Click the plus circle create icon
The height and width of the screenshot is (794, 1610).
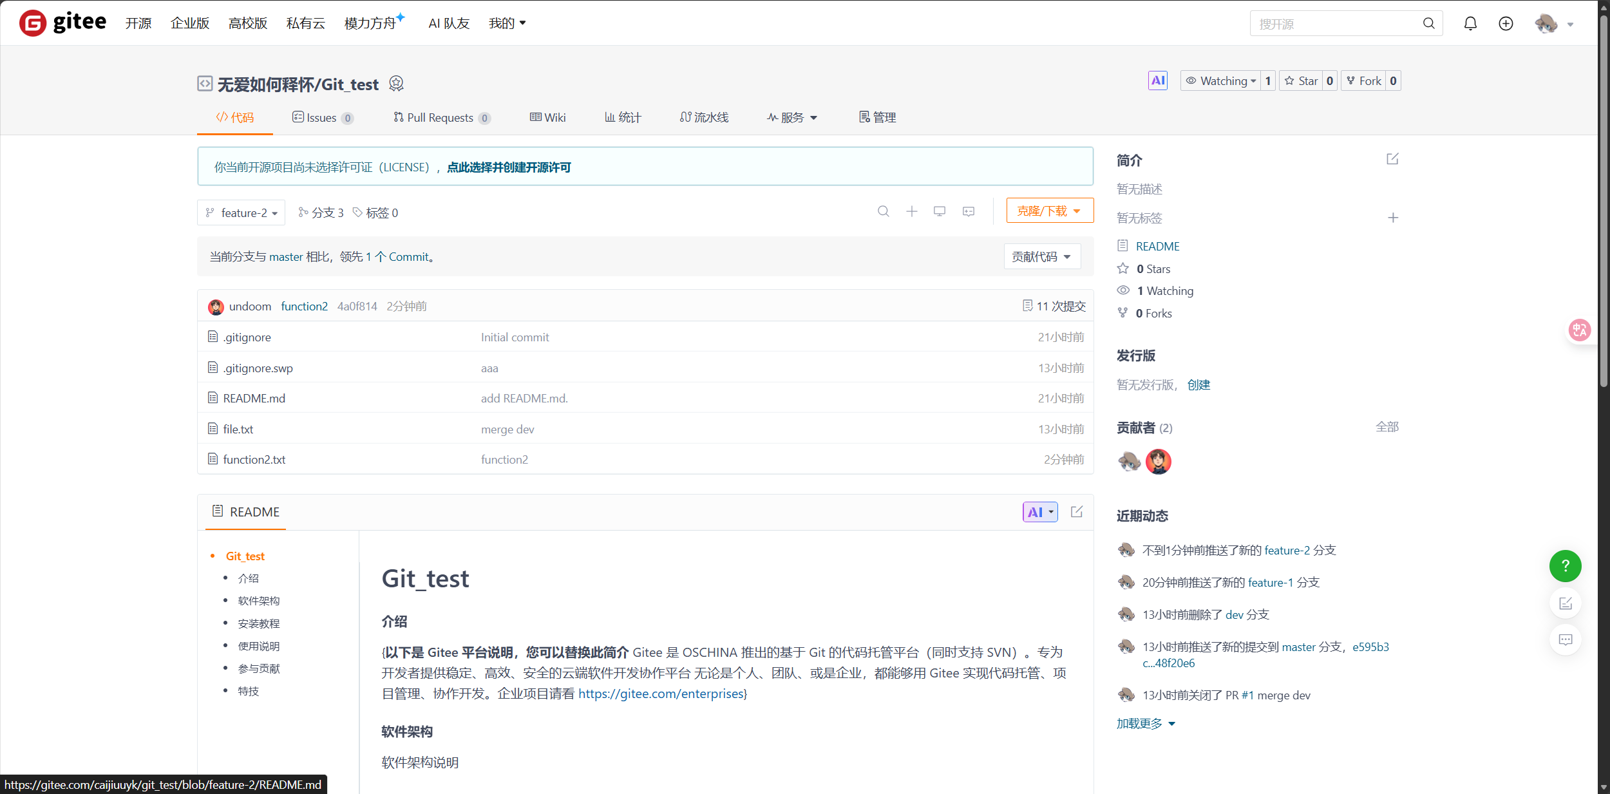coord(1506,24)
